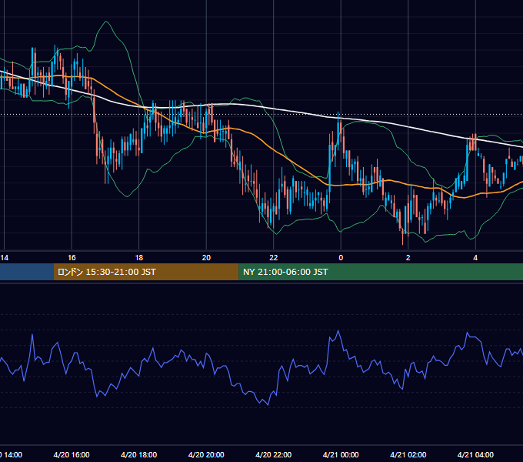
Task: Click the 4/21 04:00 date label
Action: click(475, 454)
